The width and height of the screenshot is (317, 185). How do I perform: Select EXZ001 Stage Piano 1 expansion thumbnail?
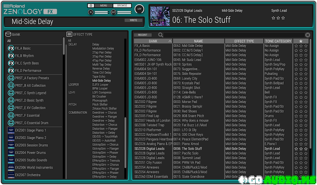[x=11, y=130]
